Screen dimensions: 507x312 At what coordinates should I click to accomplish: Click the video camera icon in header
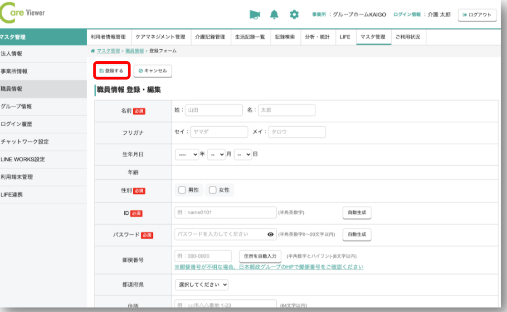(x=255, y=15)
